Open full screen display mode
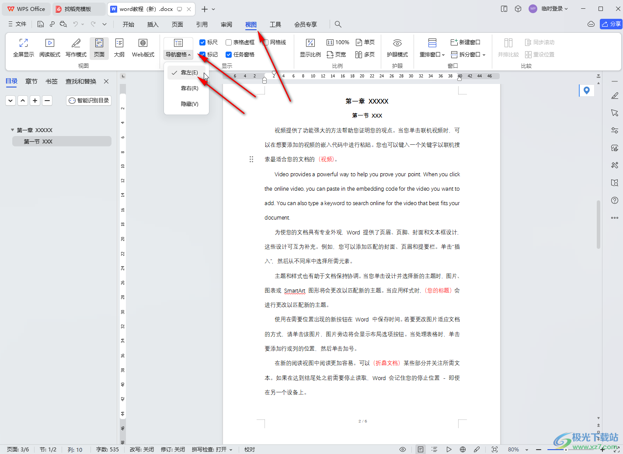The height and width of the screenshot is (454, 623). (x=24, y=48)
